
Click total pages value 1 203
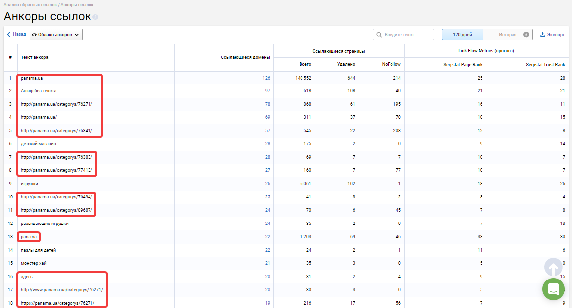(306, 237)
